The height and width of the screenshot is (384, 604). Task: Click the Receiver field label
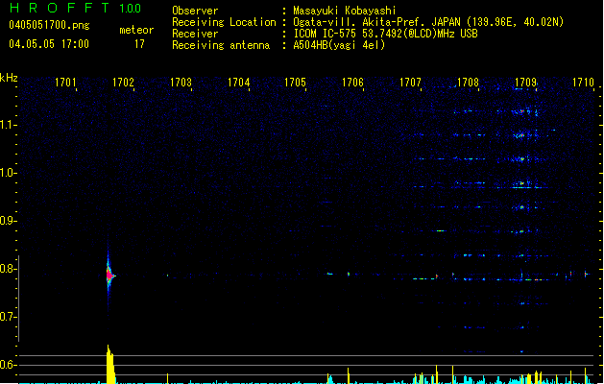tap(195, 34)
